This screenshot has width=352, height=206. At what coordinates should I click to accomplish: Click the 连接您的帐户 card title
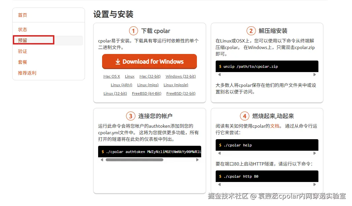tap(155, 116)
